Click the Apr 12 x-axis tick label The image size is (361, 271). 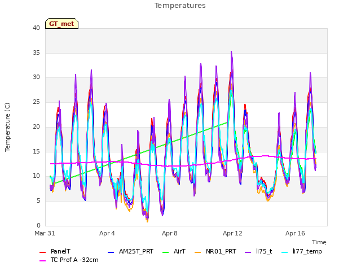232,233
